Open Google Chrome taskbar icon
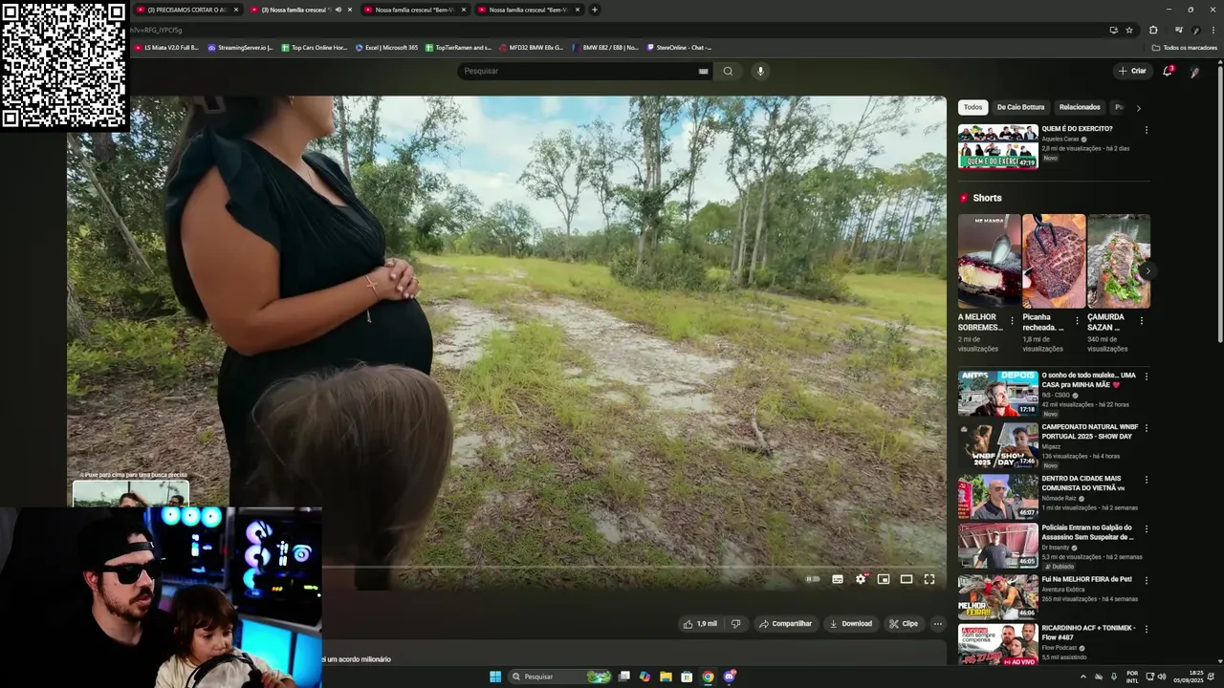Image resolution: width=1224 pixels, height=688 pixels. (708, 677)
